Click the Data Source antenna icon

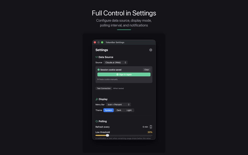point(97,57)
